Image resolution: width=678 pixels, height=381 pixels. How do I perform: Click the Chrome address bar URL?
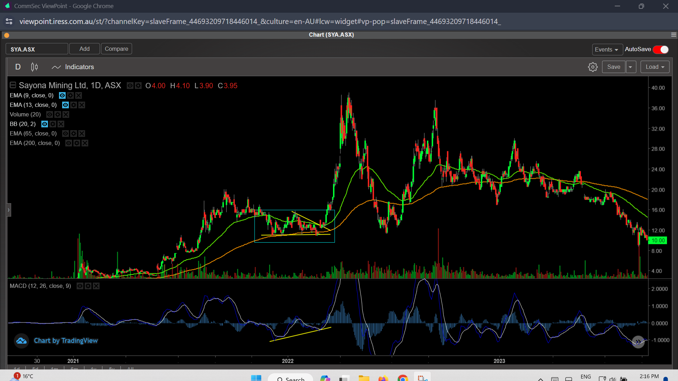tap(260, 22)
